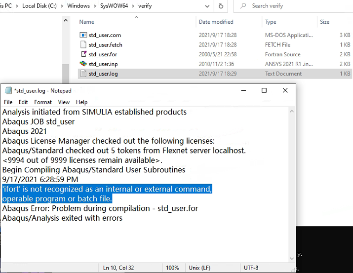Navigate to SysWOW64 folder in address bar
The image size is (353, 273).
tap(114, 6)
